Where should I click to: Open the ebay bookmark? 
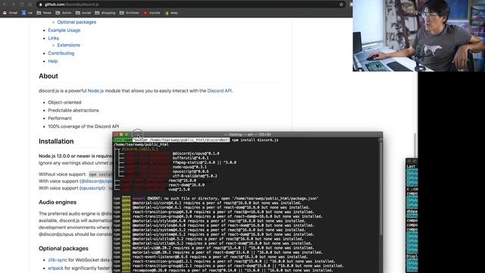click(x=171, y=13)
